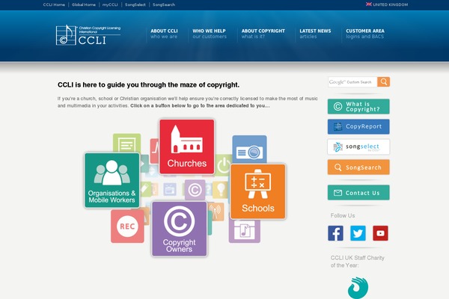Click the orange SongSearch sidebar button

[358, 167]
